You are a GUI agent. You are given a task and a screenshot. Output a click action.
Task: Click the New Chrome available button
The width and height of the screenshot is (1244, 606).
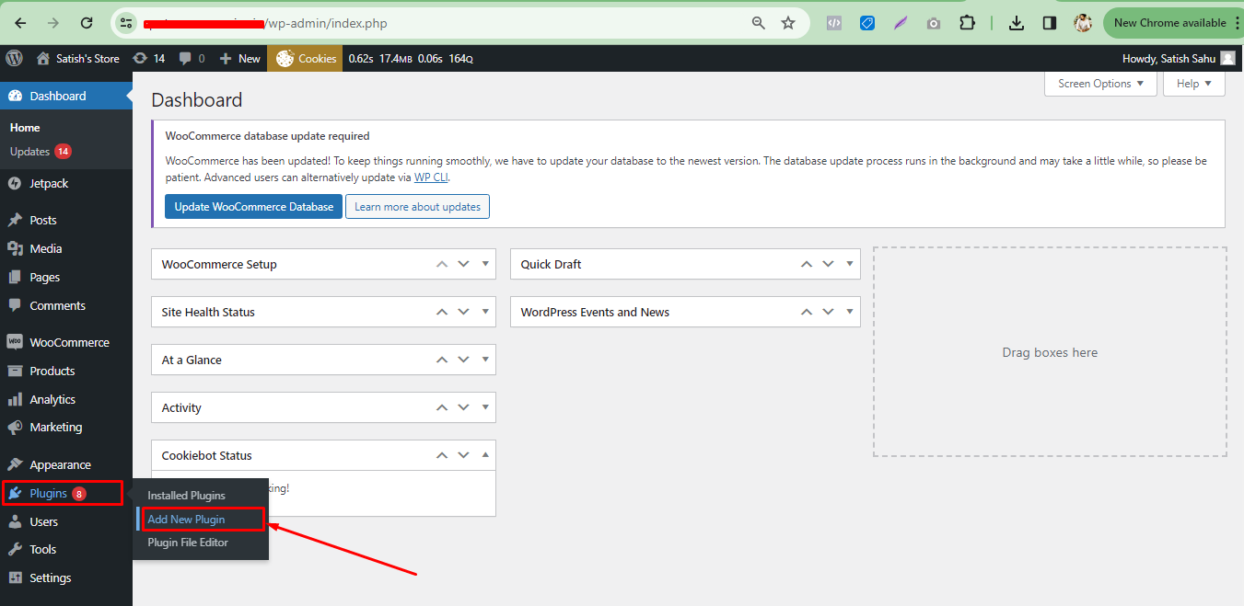1171,23
